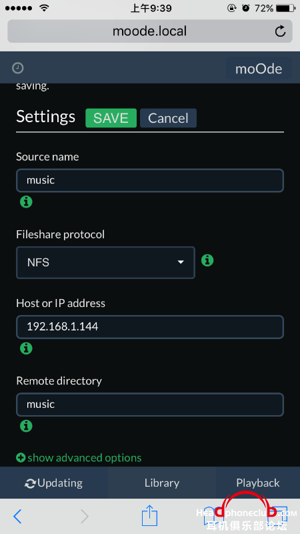Click the Host or IP address field

click(150, 327)
